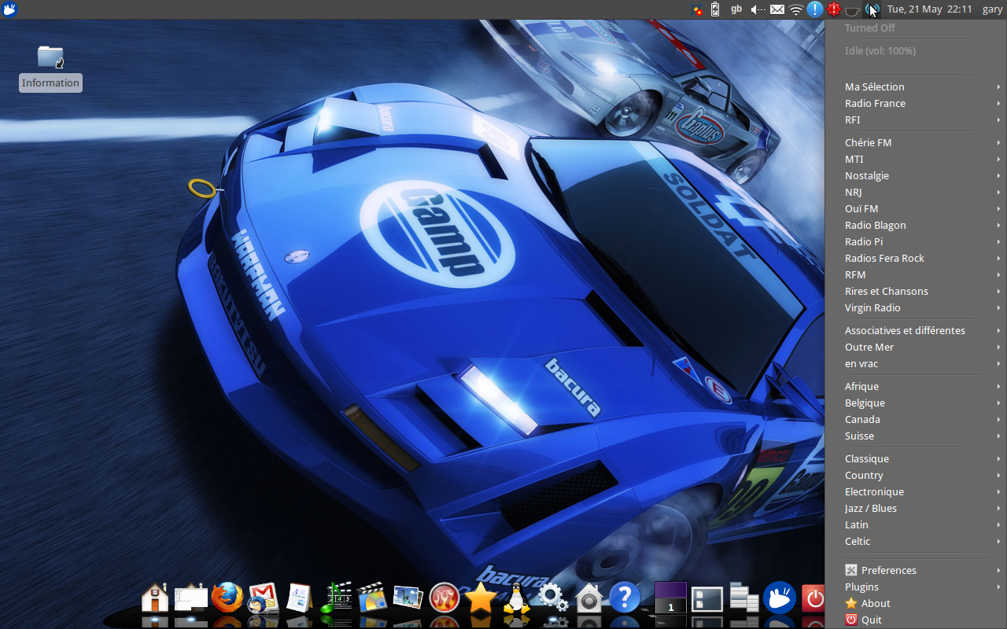Expand the Plugins submenu

pyautogui.click(x=861, y=587)
